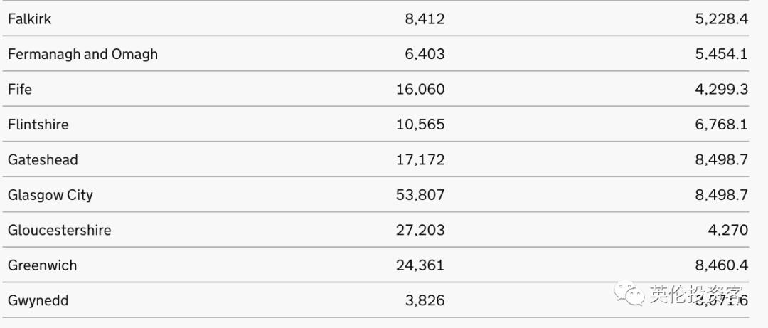Click the Glasgow City name cell
768x328 pixels.
pyautogui.click(x=50, y=195)
